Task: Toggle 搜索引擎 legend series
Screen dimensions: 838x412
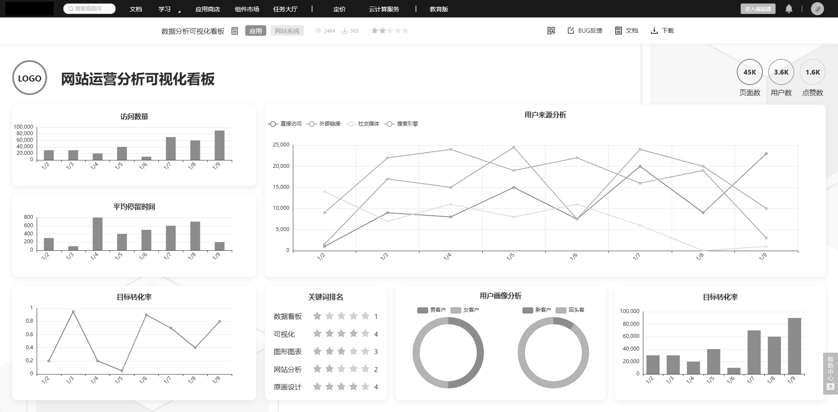Action: tap(401, 124)
